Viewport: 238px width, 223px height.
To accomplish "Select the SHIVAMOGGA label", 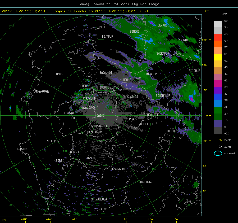I will [99, 199].
